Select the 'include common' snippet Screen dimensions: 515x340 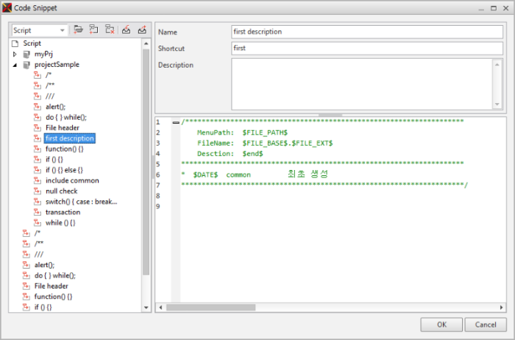tap(72, 180)
